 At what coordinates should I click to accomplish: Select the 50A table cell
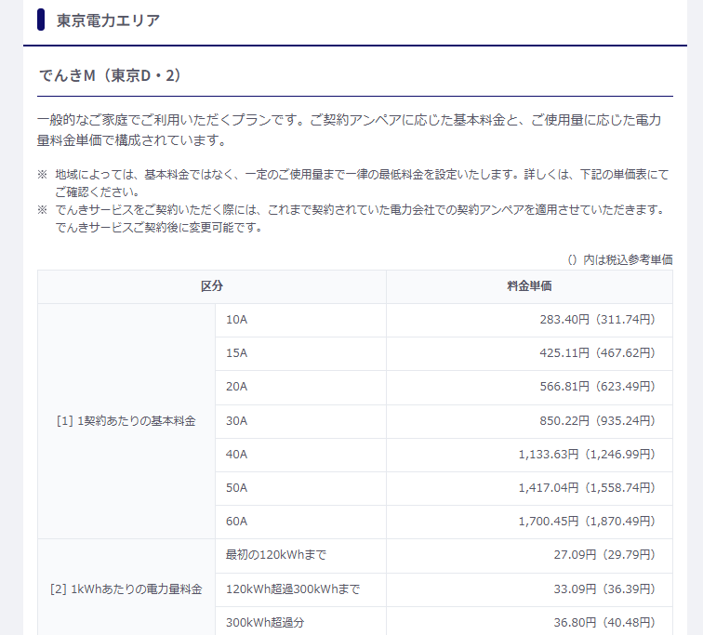click(300, 488)
